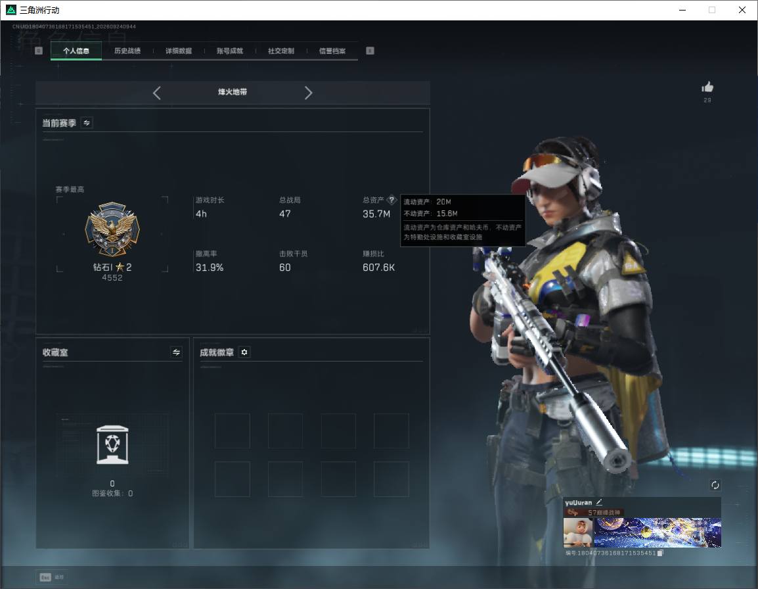Give a like with the thumbs-up icon

[707, 87]
